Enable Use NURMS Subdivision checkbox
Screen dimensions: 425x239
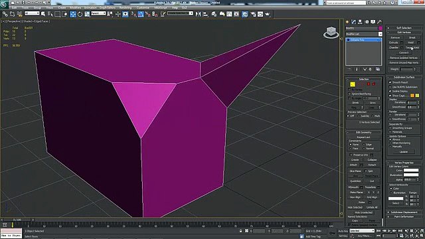[x=390, y=87]
